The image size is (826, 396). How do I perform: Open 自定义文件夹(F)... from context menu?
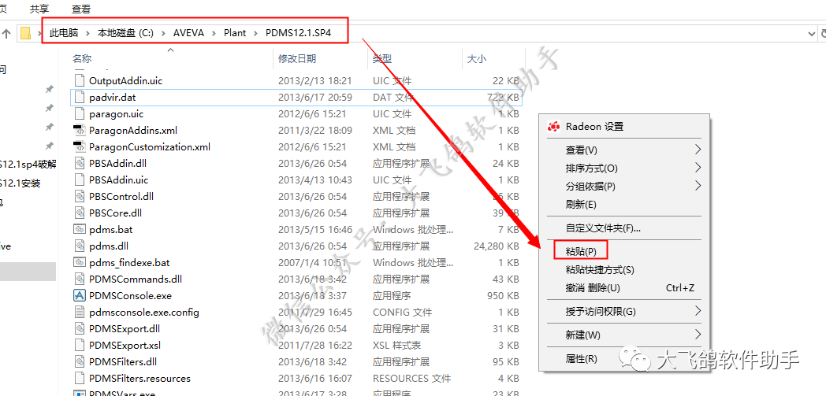603,228
